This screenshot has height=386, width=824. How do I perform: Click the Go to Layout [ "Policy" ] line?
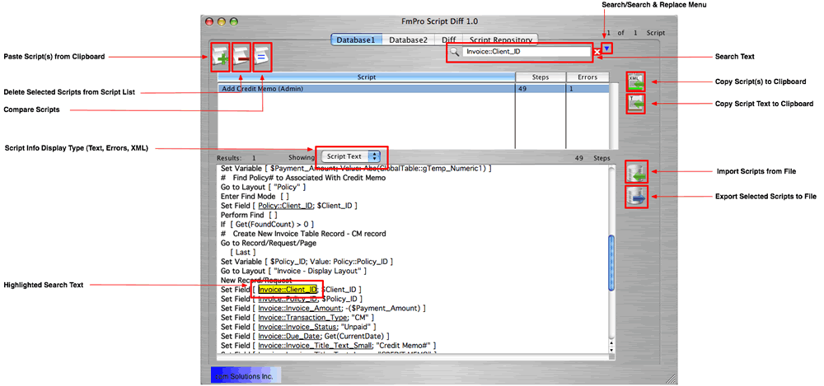pyautogui.click(x=264, y=187)
